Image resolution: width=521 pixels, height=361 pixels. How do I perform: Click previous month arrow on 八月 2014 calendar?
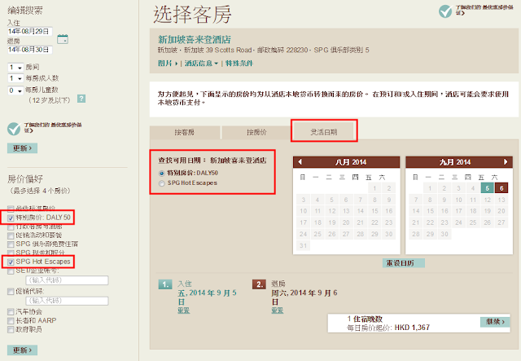pos(300,161)
